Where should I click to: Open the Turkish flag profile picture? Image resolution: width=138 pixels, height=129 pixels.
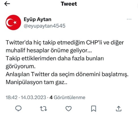[13, 23]
